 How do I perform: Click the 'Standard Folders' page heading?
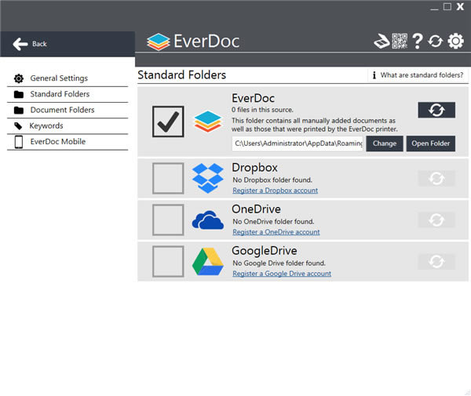tap(182, 75)
